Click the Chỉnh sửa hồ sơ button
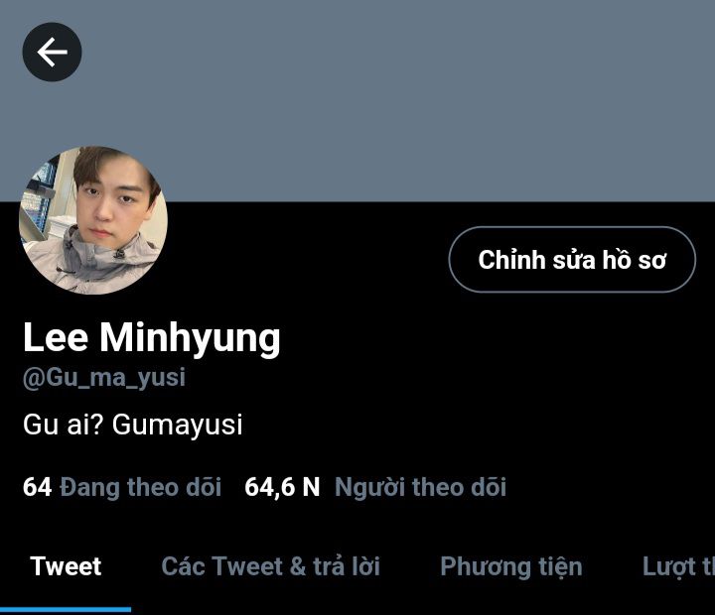715x615 pixels. [x=572, y=259]
